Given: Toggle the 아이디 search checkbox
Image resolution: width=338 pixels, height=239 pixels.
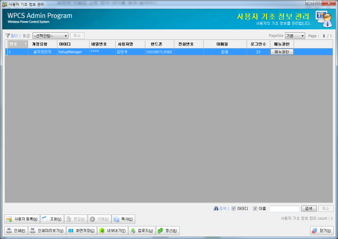Looking at the screenshot, I should pyautogui.click(x=233, y=209).
